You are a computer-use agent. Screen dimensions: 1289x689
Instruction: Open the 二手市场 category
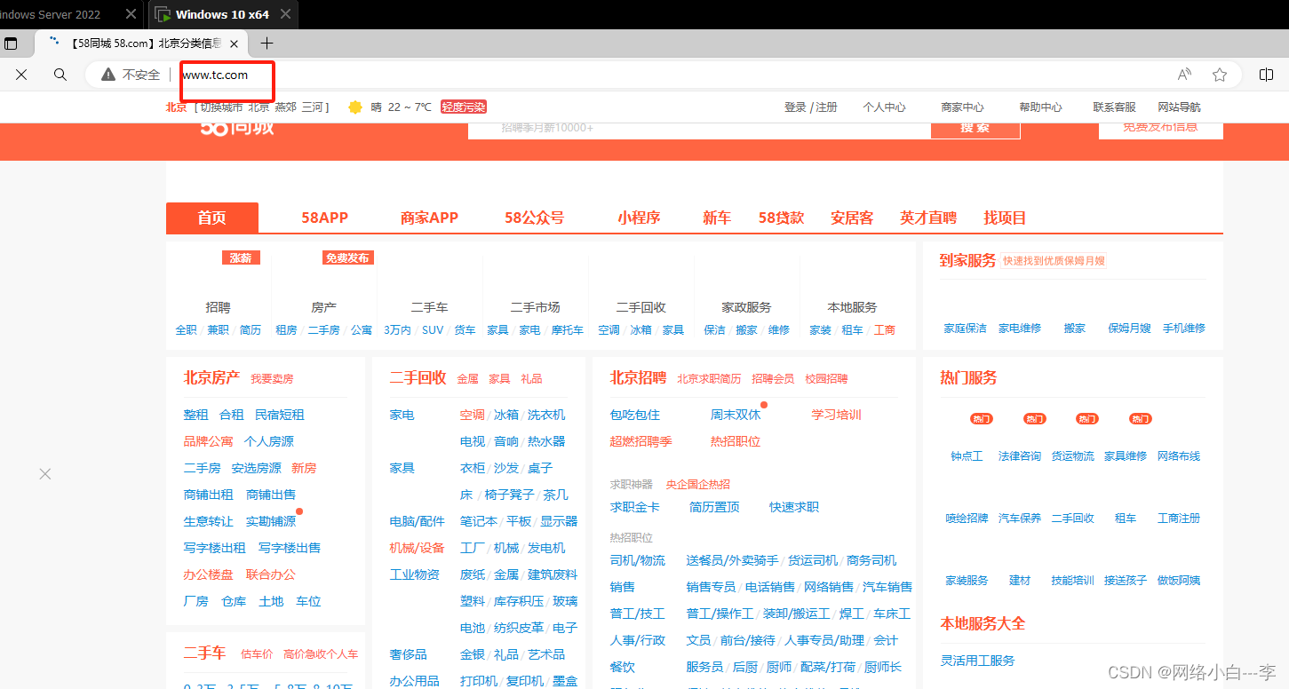point(535,307)
